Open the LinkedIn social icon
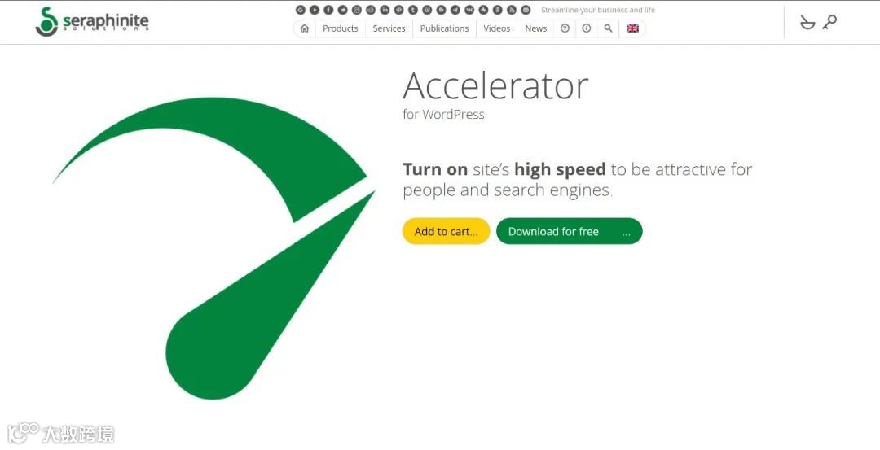This screenshot has height=450, width=880. pyautogui.click(x=385, y=10)
